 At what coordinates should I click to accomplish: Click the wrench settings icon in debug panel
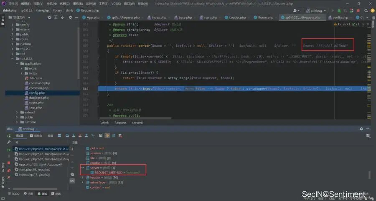(9, 142)
